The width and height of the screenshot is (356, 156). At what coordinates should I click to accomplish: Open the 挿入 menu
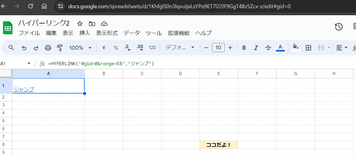click(x=85, y=33)
